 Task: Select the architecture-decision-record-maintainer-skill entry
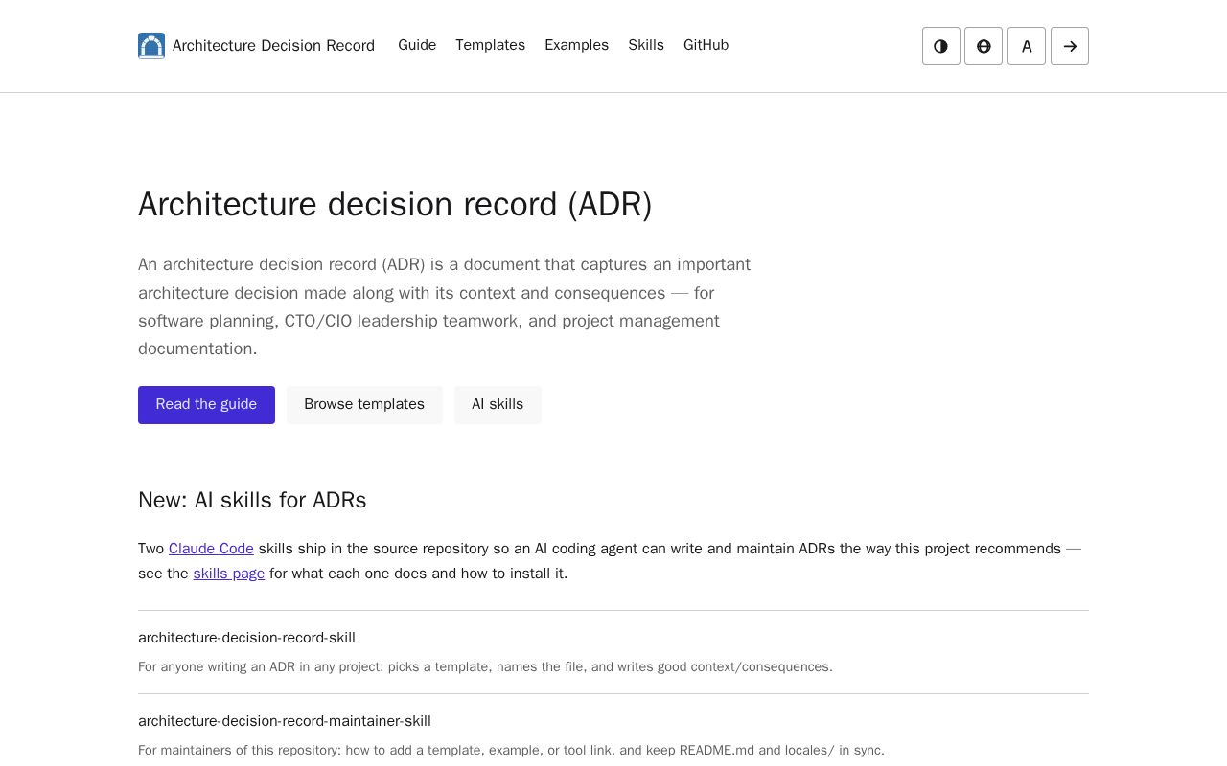click(x=285, y=721)
